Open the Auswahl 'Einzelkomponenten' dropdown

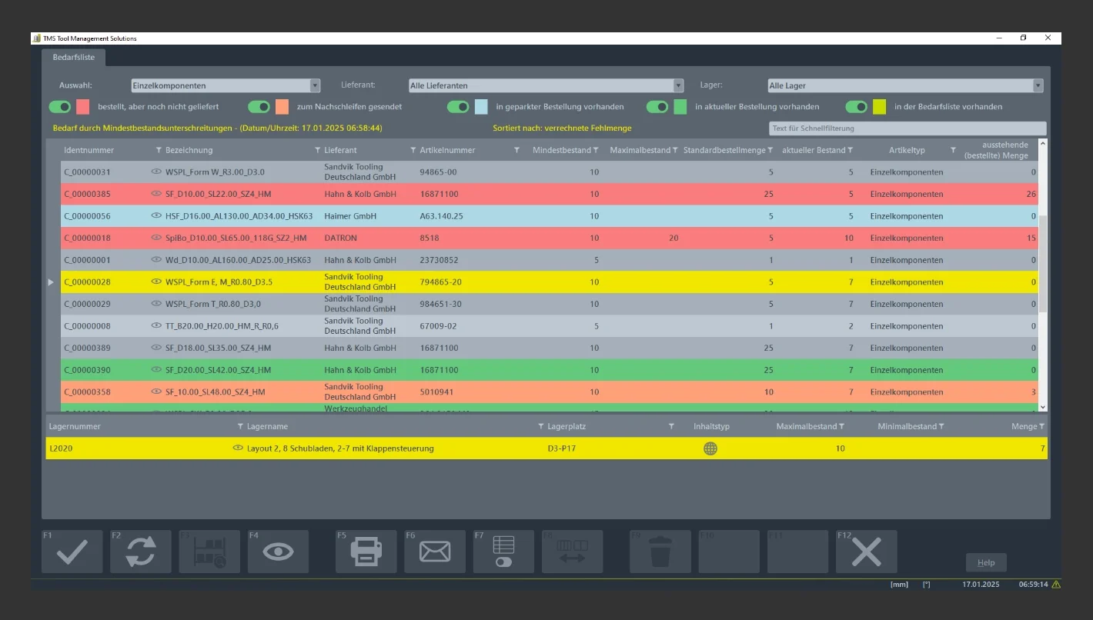225,86
